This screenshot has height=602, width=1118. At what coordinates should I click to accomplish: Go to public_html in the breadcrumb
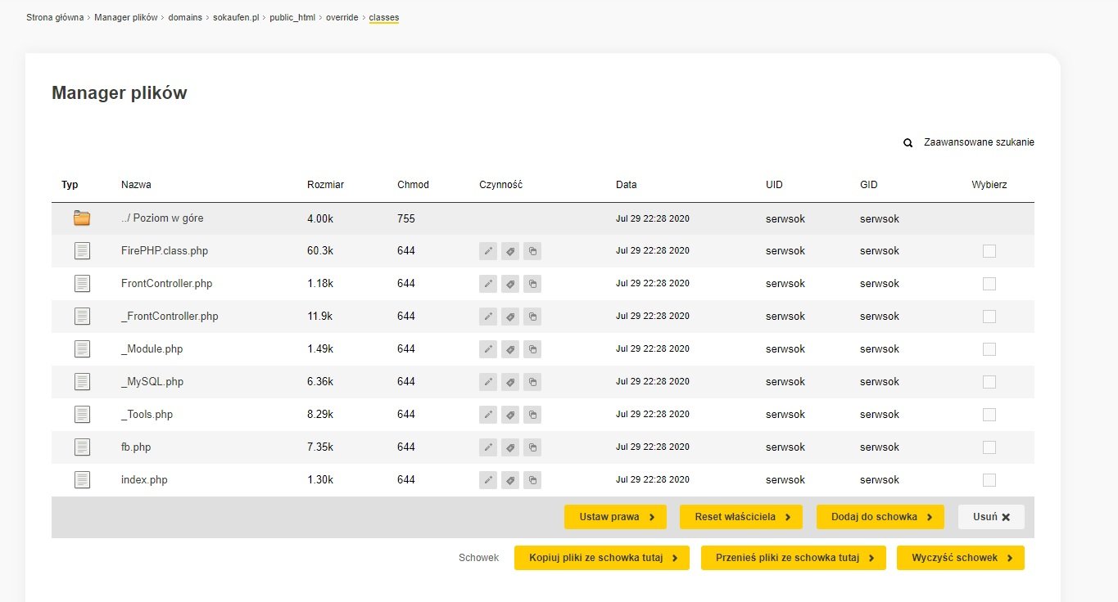click(292, 17)
